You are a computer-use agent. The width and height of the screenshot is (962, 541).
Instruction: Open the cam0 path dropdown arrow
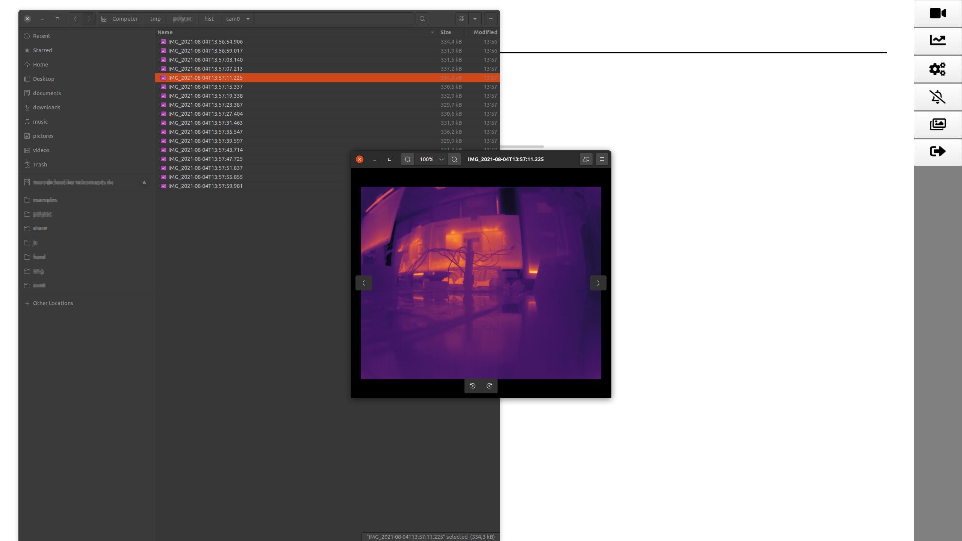(x=248, y=19)
